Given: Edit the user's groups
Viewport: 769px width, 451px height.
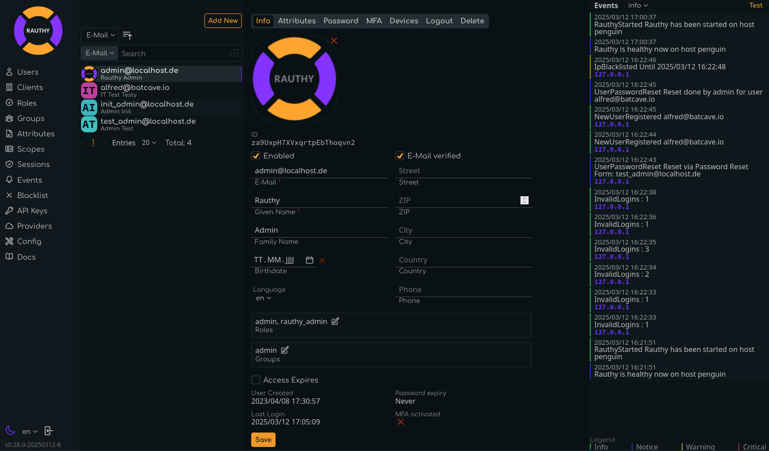Looking at the screenshot, I should [285, 350].
